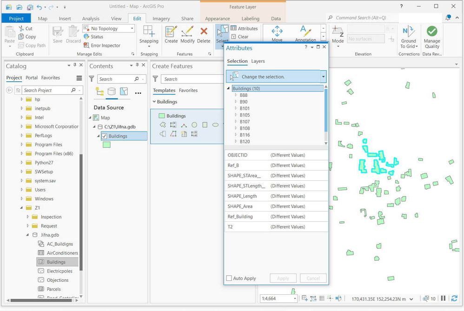
Task: Click the Apply button in Attributes
Action: click(x=283, y=278)
